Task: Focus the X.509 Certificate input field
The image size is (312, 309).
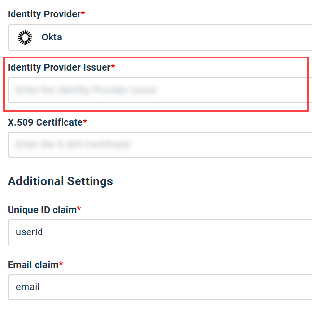Action: (x=159, y=144)
